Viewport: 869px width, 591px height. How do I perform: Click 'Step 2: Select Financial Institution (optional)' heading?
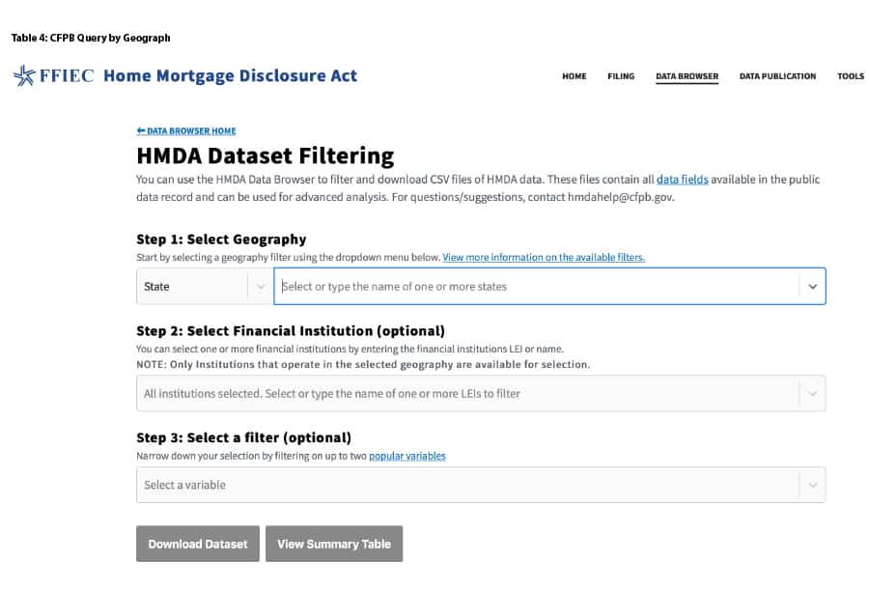point(291,331)
